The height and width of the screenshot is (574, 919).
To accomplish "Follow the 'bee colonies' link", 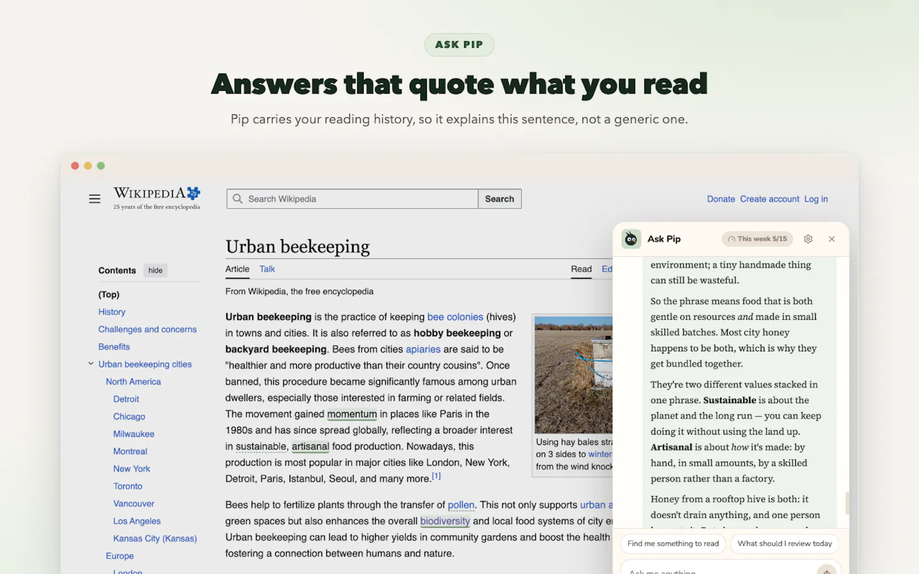I will click(455, 317).
